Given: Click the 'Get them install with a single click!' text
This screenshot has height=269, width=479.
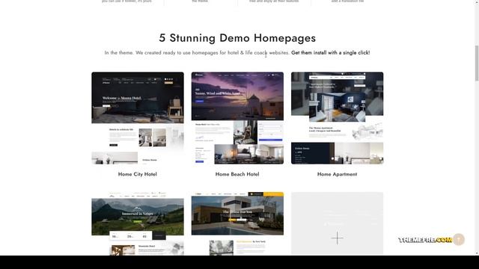Looking at the screenshot, I should coord(331,52).
